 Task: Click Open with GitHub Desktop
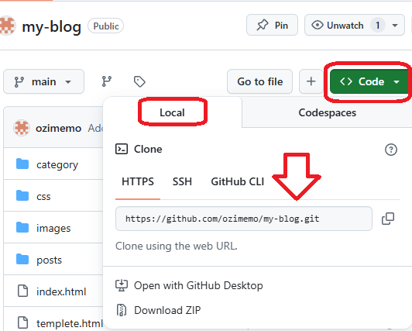tap(189, 285)
